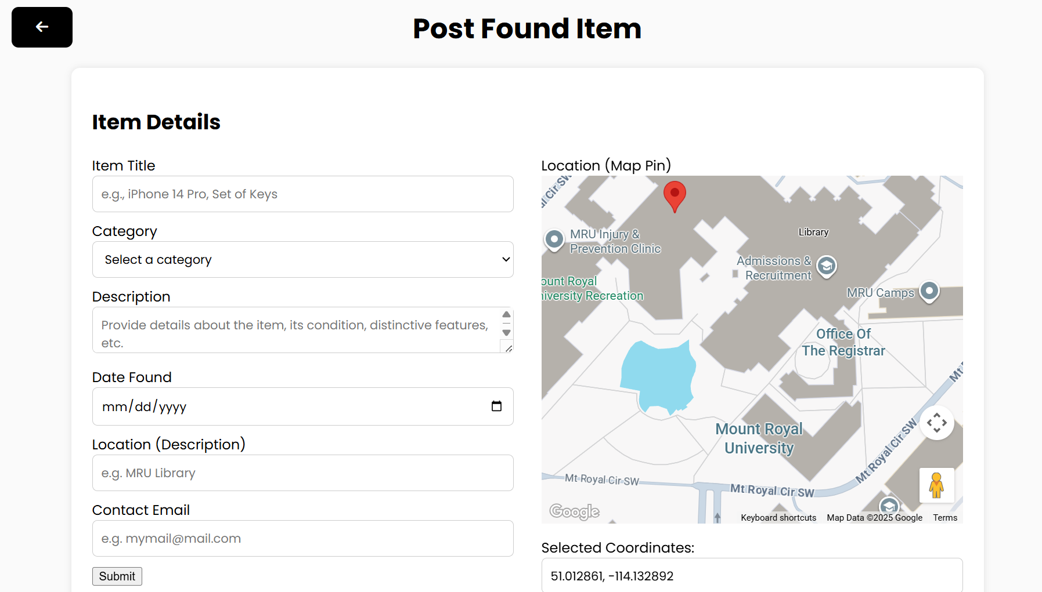This screenshot has height=592, width=1042.
Task: Click the Selected Coordinates field
Action: coord(752,576)
